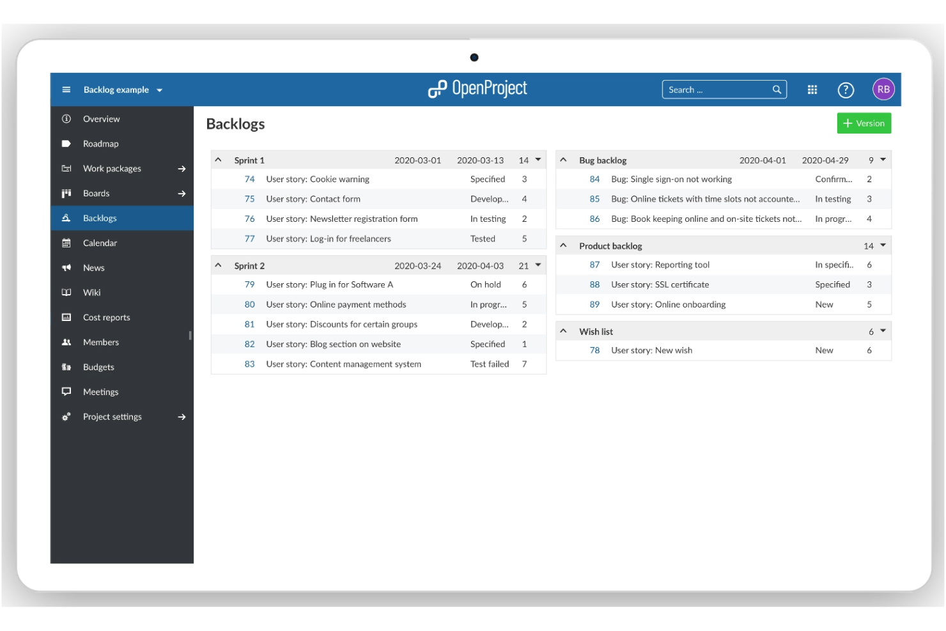Click the green + Version button

click(x=864, y=123)
